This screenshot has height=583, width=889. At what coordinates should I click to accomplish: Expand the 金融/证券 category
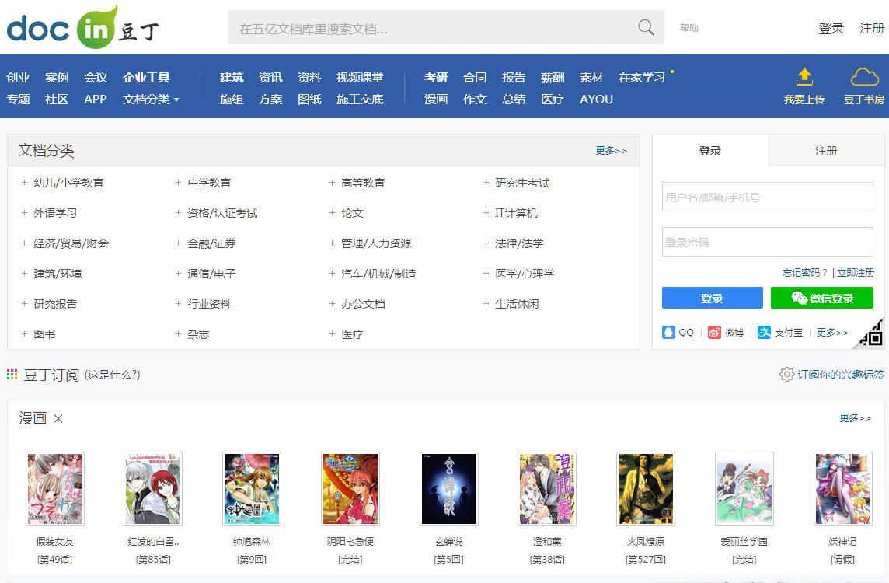[x=179, y=243]
